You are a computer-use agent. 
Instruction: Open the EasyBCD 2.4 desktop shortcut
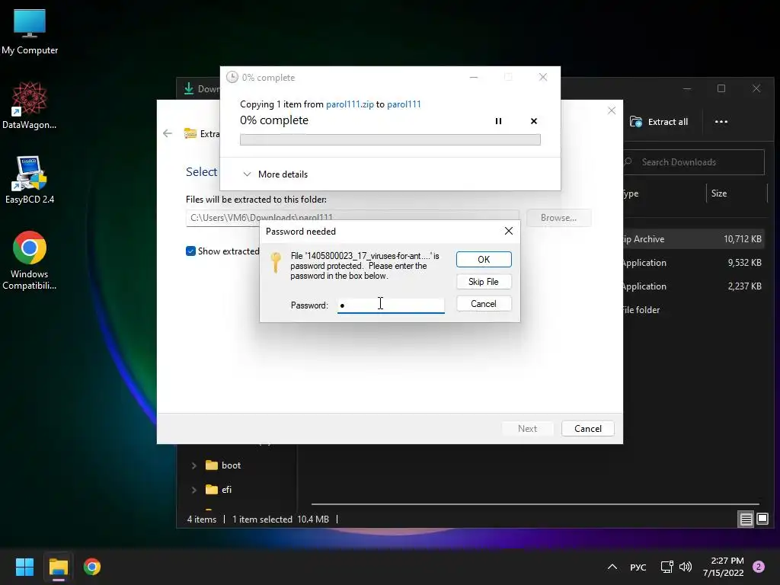(30, 180)
